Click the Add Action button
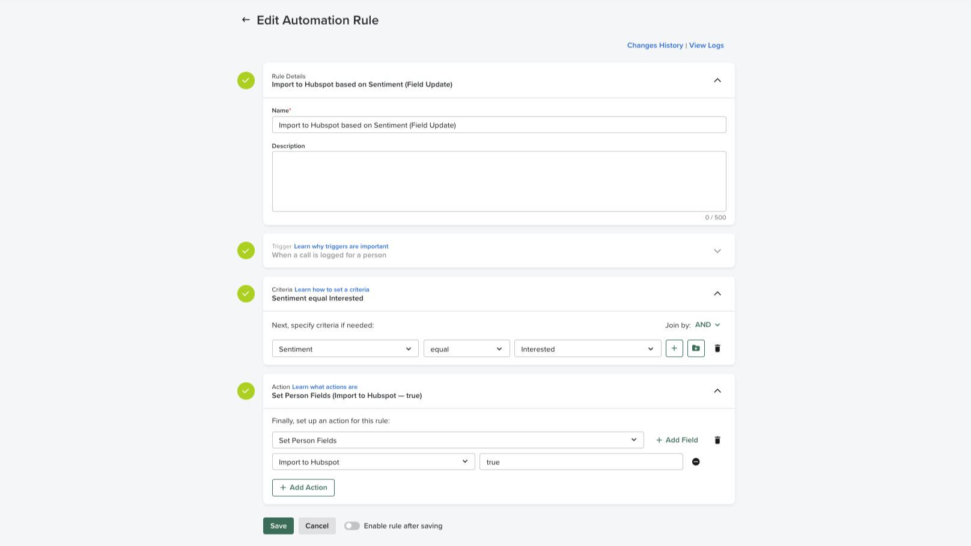Viewport: 971px width, 546px height. tap(303, 487)
